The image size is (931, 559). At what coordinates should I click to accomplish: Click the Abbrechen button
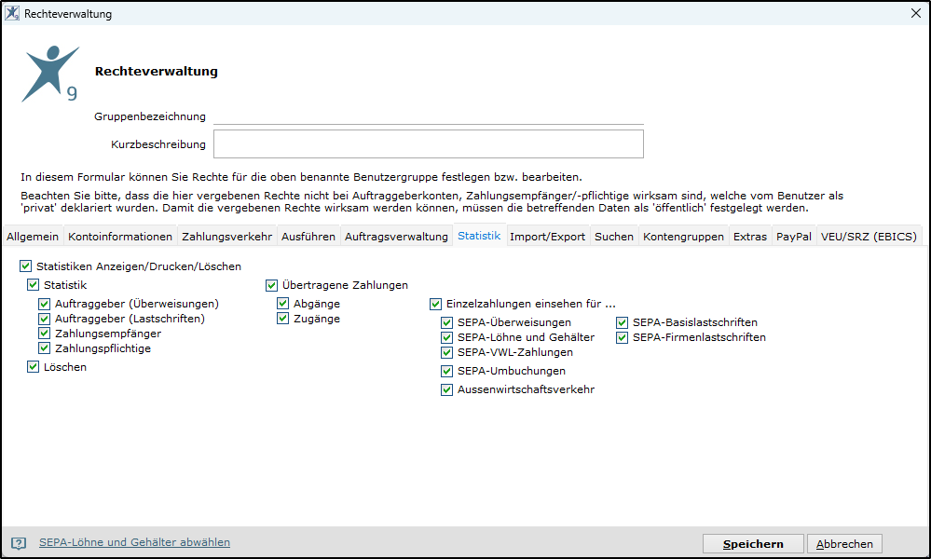(844, 543)
